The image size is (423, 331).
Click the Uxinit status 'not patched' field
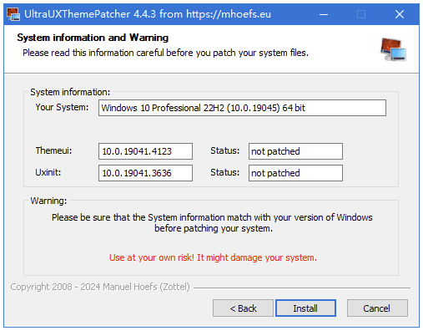click(x=295, y=173)
